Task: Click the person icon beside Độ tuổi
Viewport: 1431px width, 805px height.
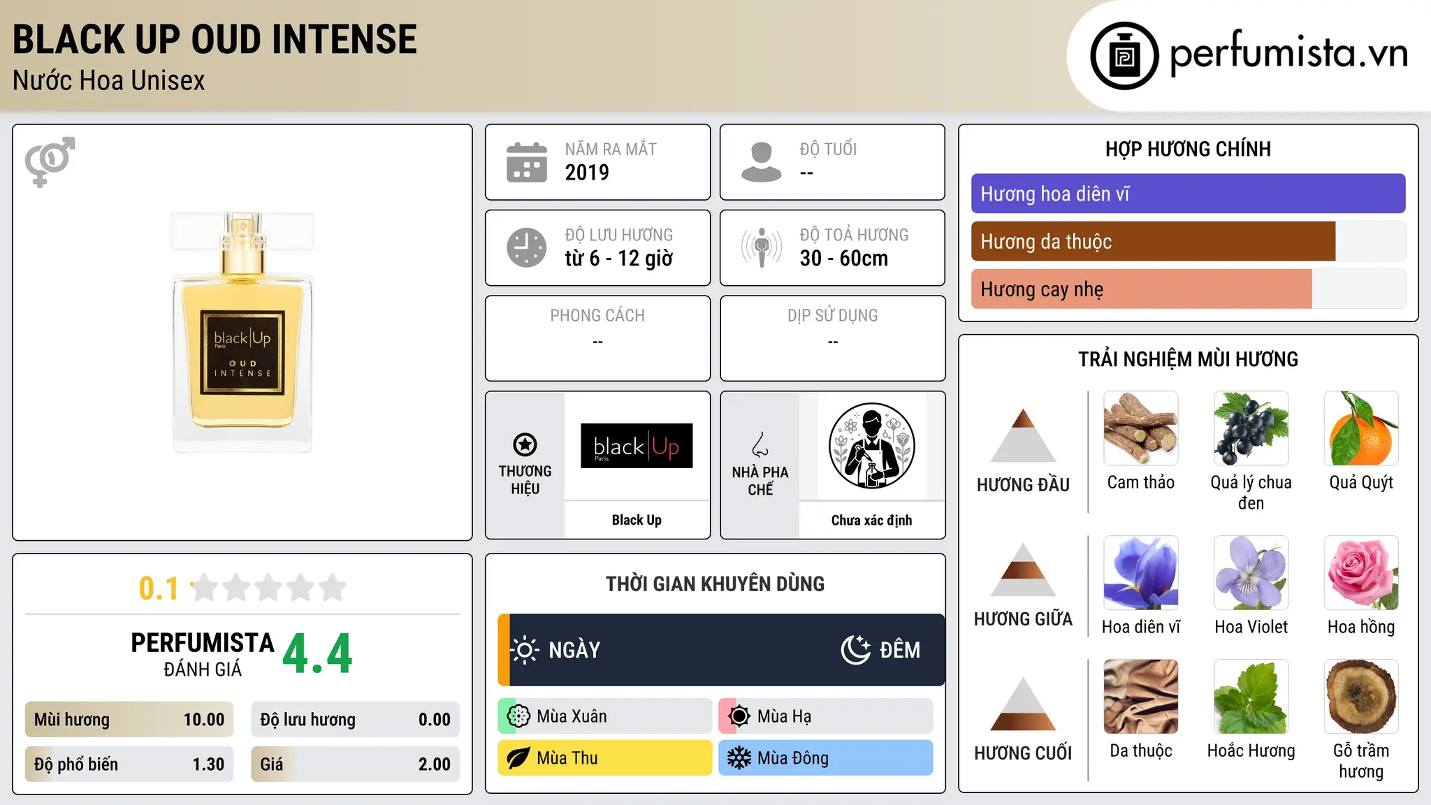Action: pyautogui.click(x=762, y=162)
